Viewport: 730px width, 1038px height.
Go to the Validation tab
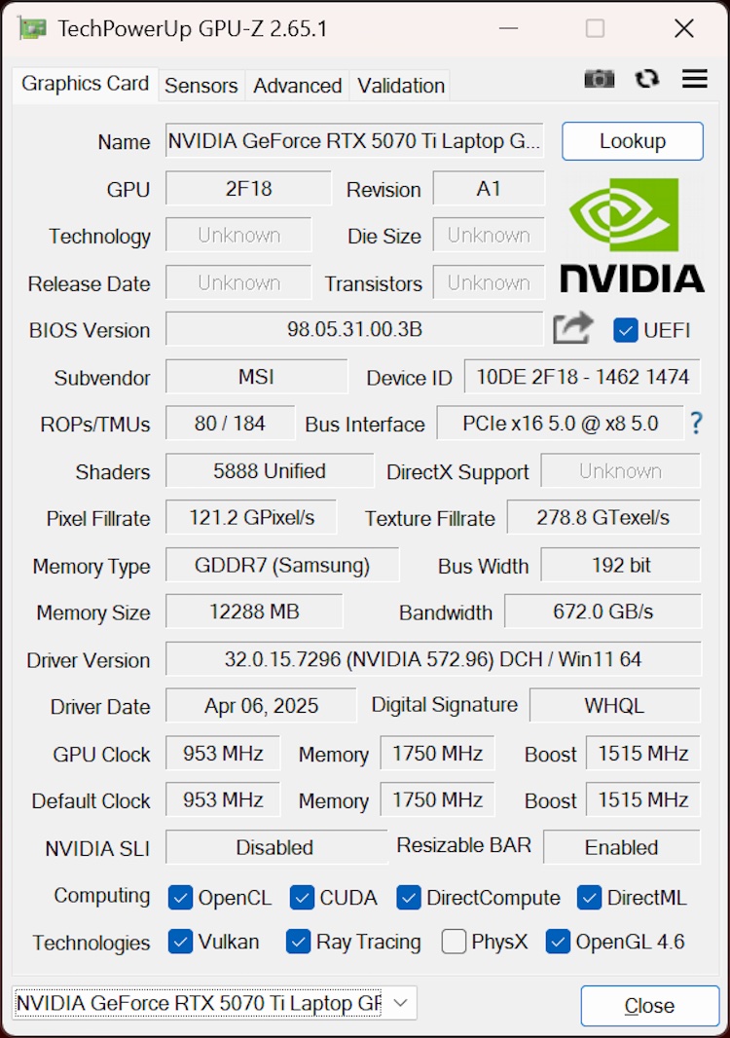[x=401, y=86]
